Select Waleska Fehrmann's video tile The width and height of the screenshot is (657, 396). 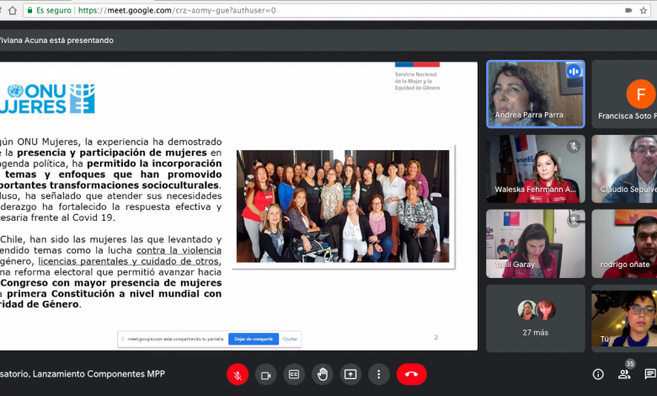coord(536,168)
